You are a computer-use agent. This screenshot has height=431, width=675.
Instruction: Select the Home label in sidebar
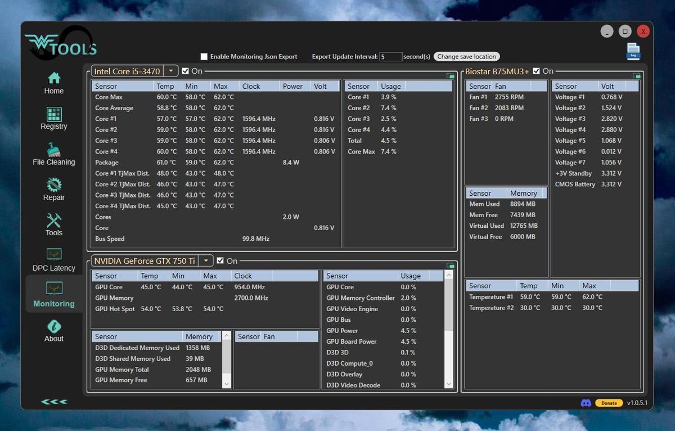54,91
